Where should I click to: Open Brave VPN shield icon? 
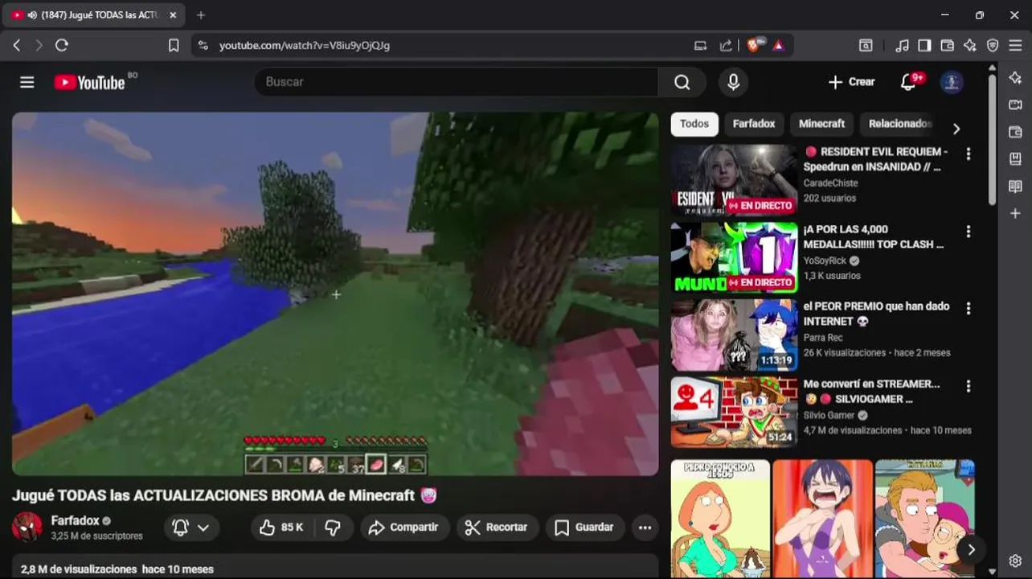[993, 46]
